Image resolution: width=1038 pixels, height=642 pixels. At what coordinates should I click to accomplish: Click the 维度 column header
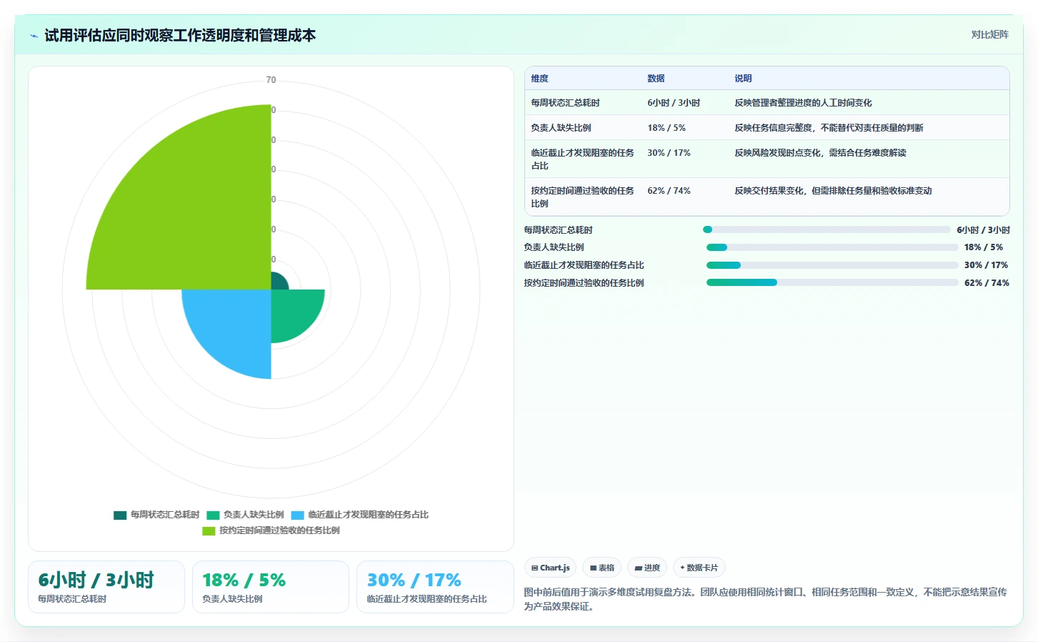[539, 79]
